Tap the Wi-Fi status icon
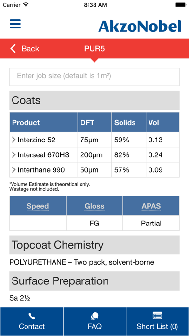Image resolution: width=189 pixels, height=336 pixels. coord(26,5)
